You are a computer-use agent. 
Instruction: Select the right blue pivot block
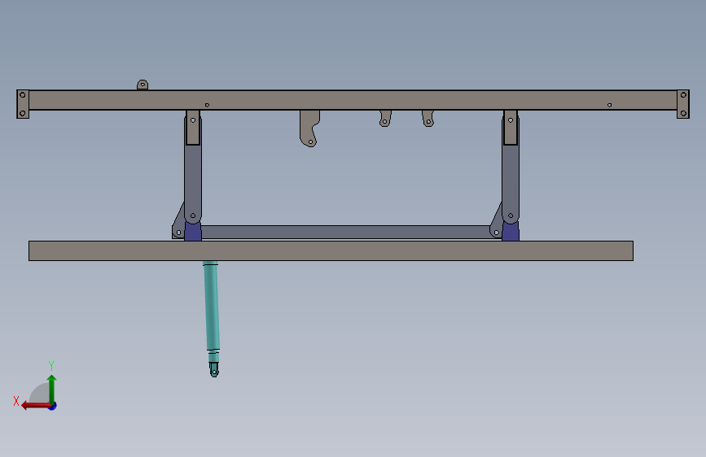(x=511, y=232)
